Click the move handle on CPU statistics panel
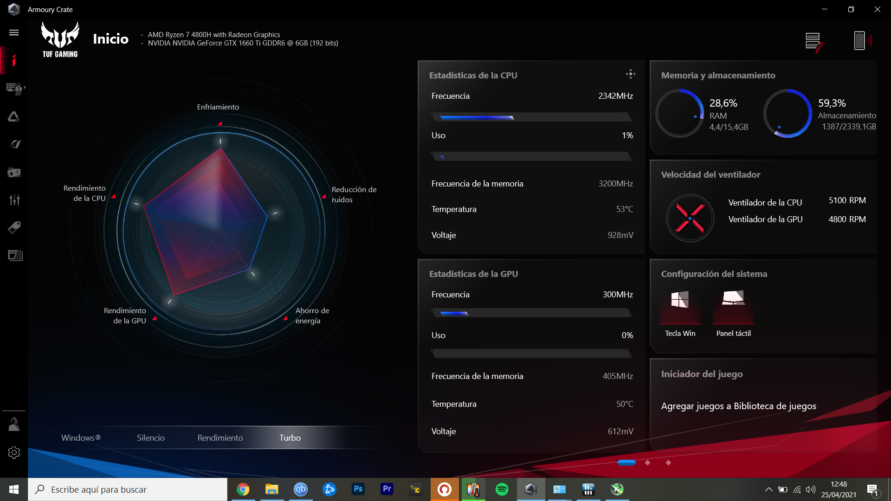 (x=630, y=74)
